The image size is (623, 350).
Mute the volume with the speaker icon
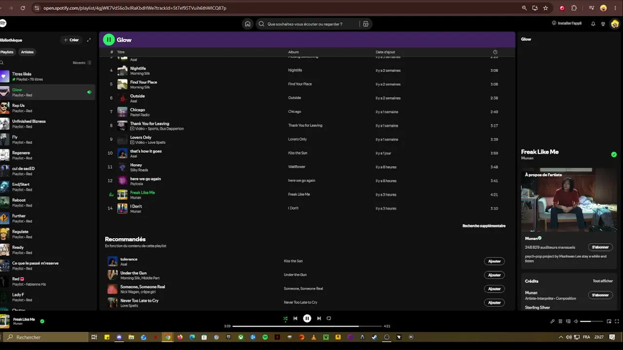(576, 321)
